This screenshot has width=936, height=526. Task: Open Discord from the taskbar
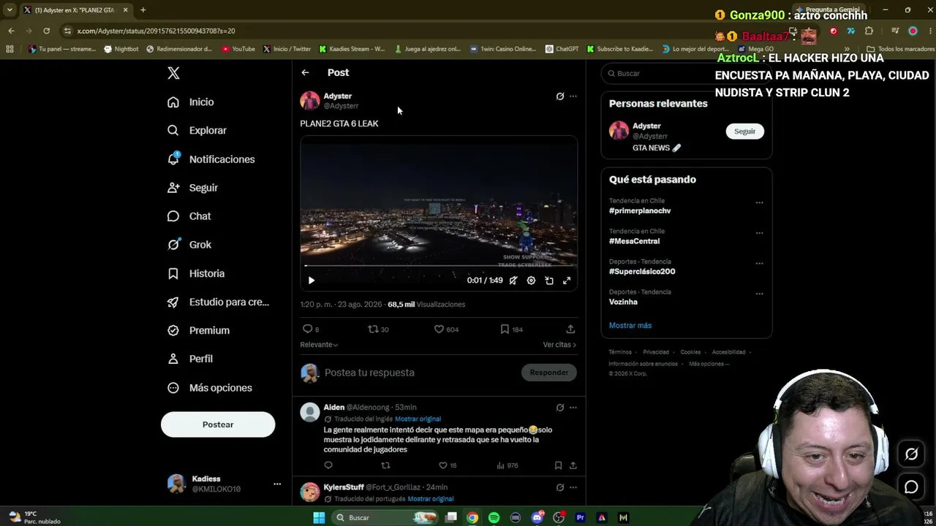point(537,517)
